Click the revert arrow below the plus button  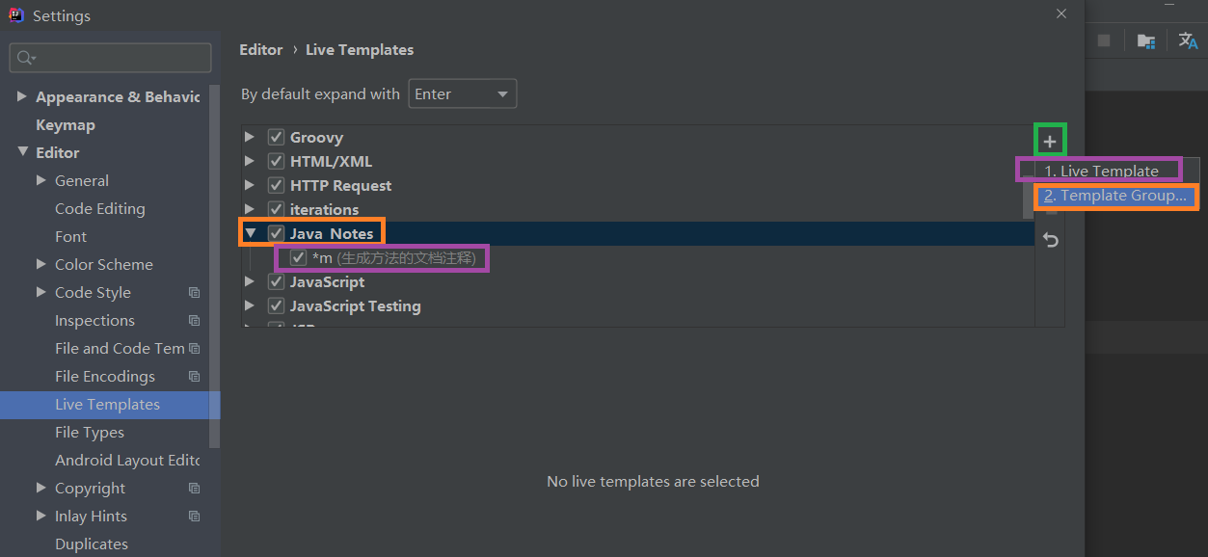[x=1049, y=240]
